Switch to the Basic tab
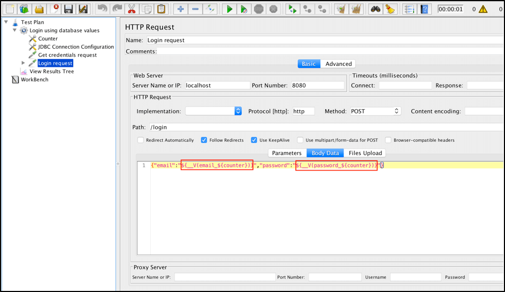505x292 pixels. [x=309, y=64]
